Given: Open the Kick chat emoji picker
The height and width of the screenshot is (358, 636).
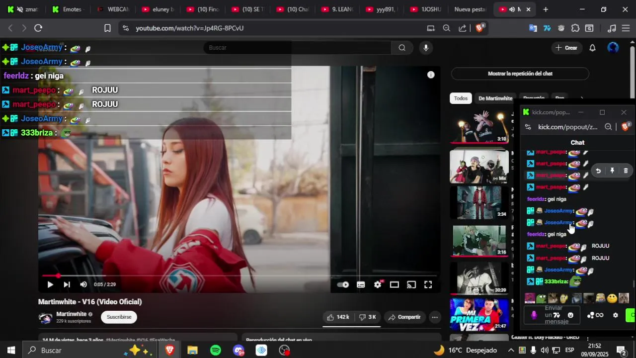Looking at the screenshot, I should tap(570, 315).
